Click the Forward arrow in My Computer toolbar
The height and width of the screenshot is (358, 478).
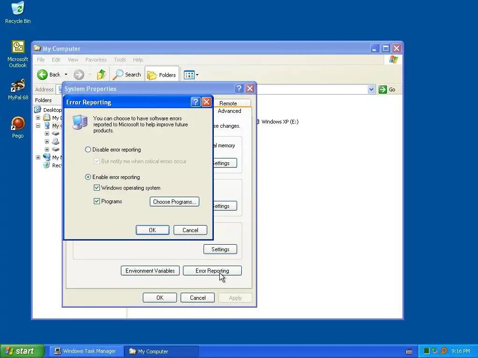click(x=79, y=75)
